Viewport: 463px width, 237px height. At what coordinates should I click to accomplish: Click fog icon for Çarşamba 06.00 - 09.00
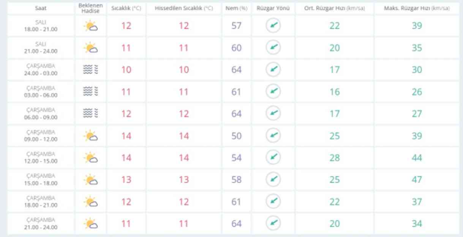click(91, 114)
